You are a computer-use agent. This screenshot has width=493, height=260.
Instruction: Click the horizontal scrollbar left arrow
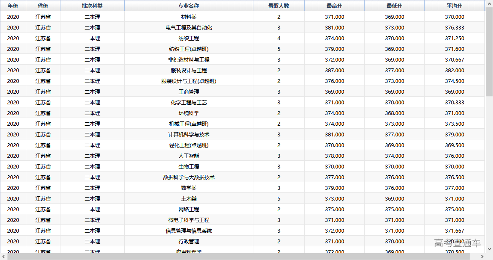(x=4, y=256)
